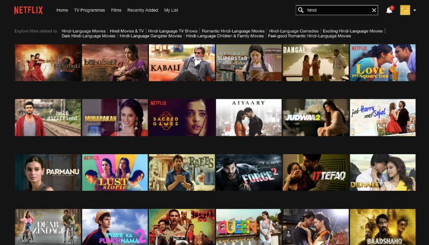Open the Half Girlfriend thumbnail
This screenshot has width=429, height=245.
click(x=48, y=118)
